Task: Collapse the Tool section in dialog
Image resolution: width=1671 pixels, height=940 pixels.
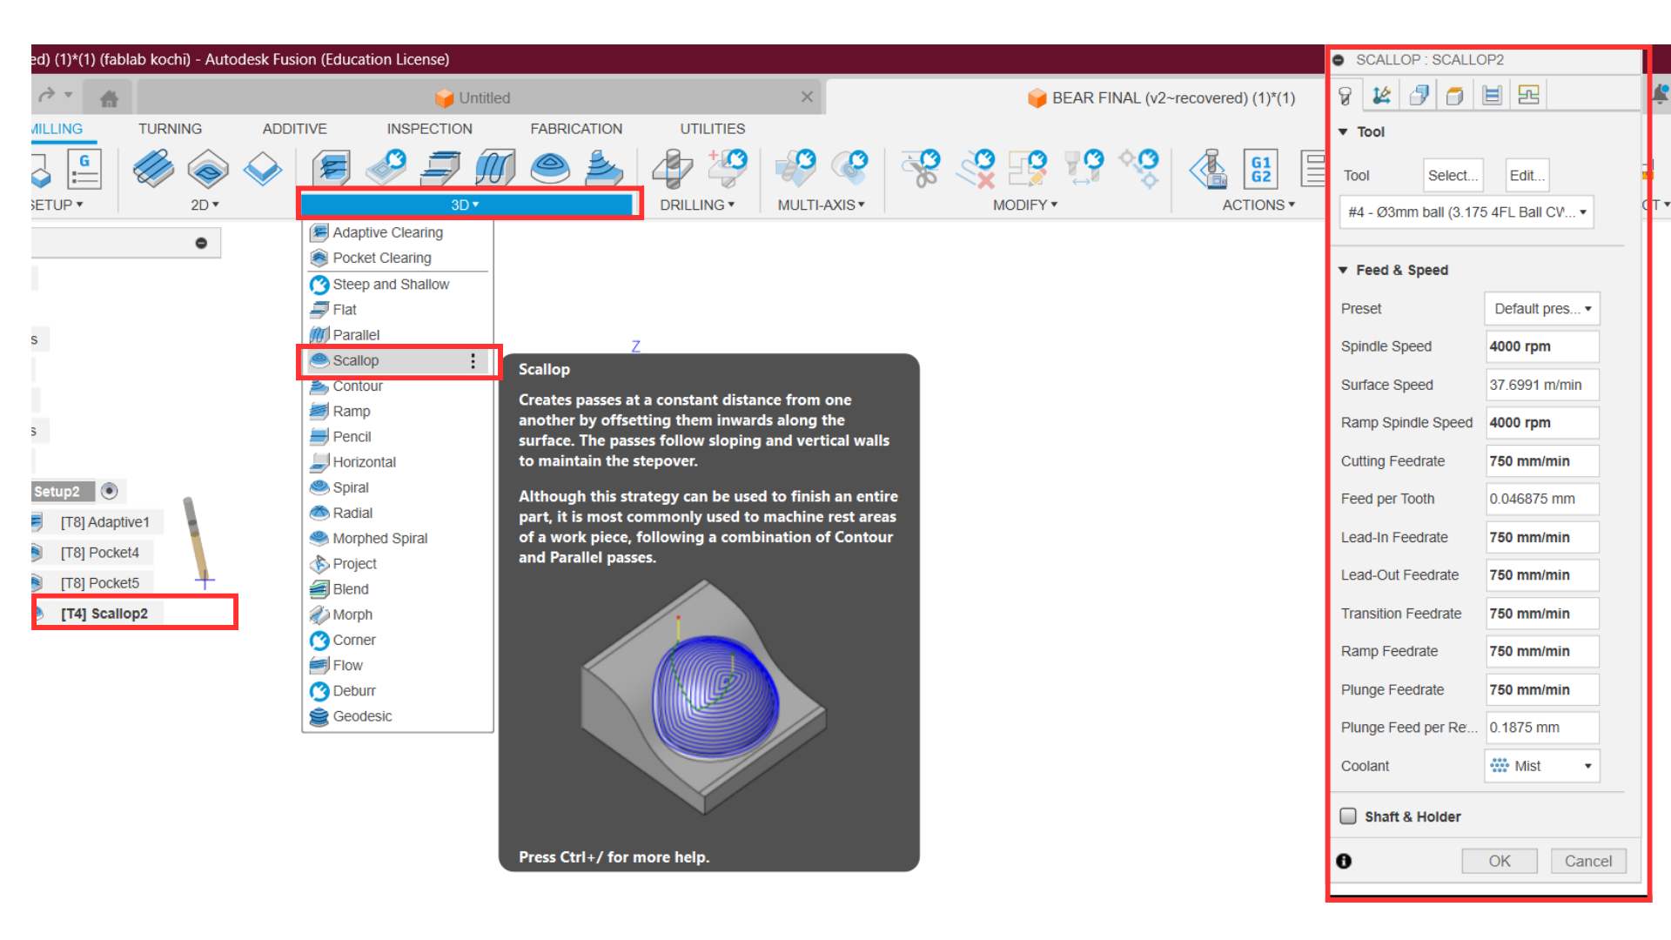Action: click(x=1343, y=131)
